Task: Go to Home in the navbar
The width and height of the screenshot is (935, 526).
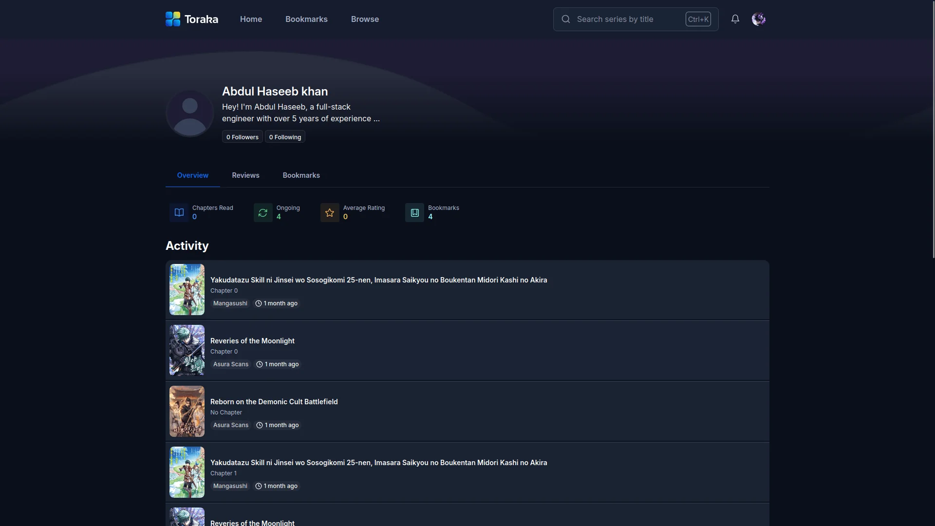Action: tap(251, 19)
